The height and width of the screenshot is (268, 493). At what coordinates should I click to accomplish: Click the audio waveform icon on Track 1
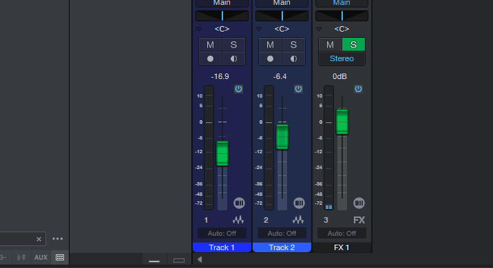tap(238, 220)
